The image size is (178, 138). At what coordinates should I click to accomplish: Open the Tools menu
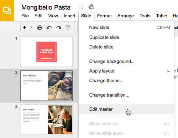(145, 16)
